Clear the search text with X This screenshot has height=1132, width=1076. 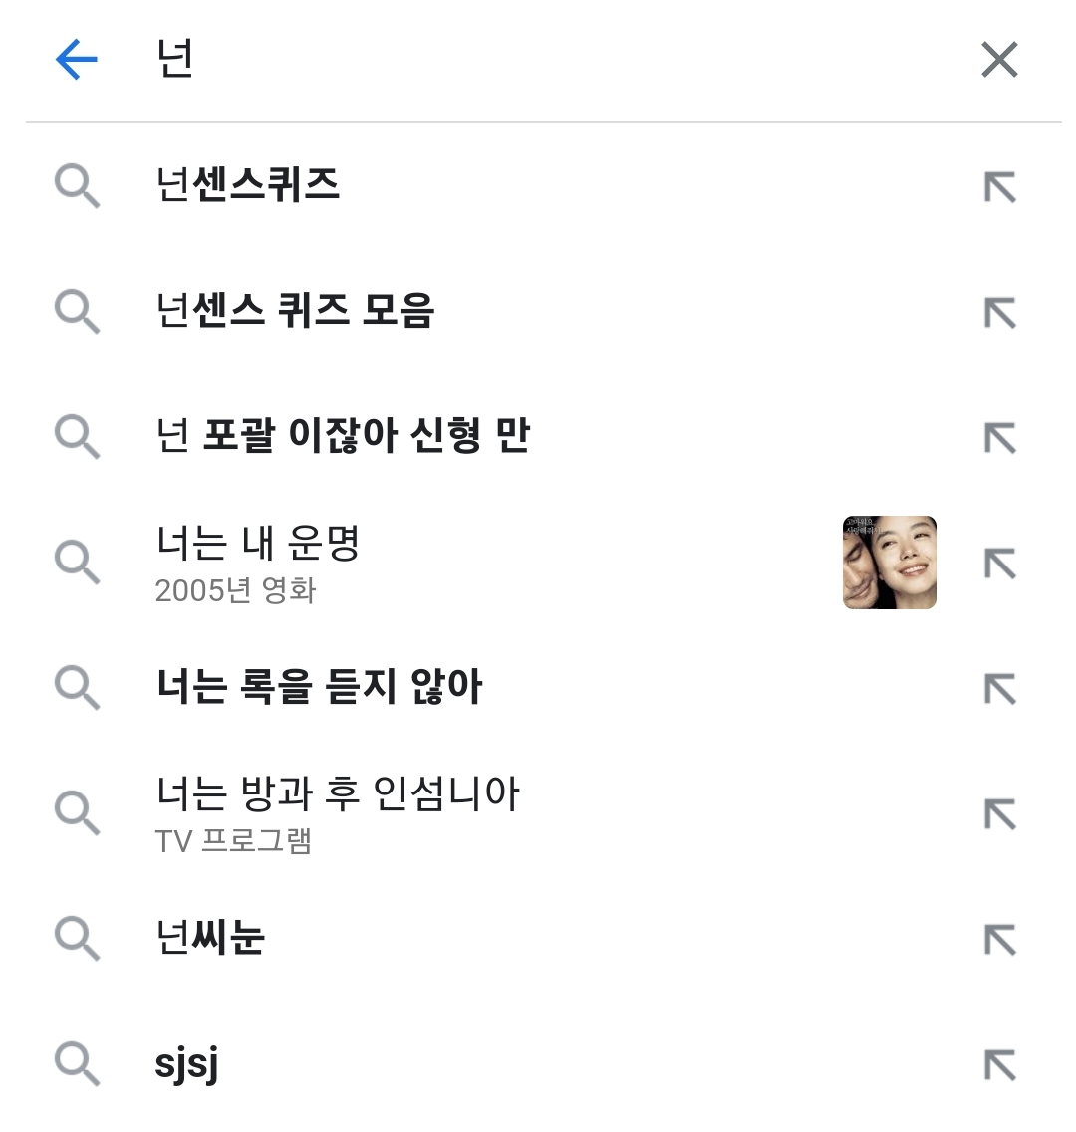click(x=999, y=60)
